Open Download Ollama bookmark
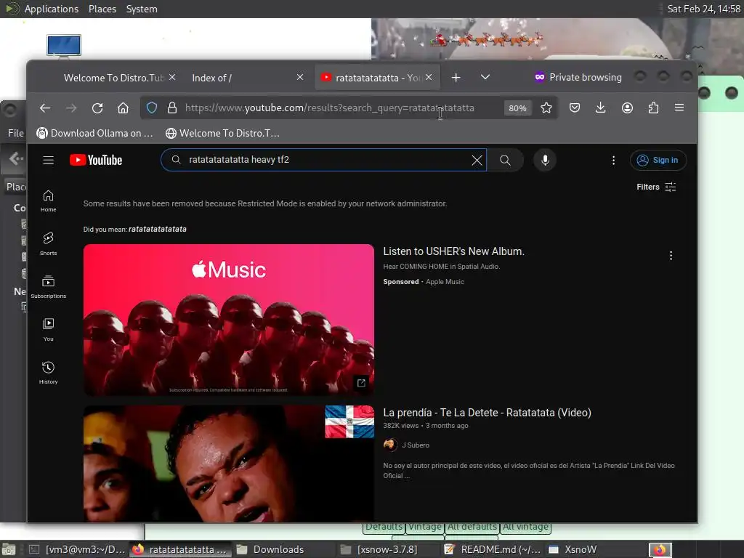The height and width of the screenshot is (558, 744). [x=95, y=134]
